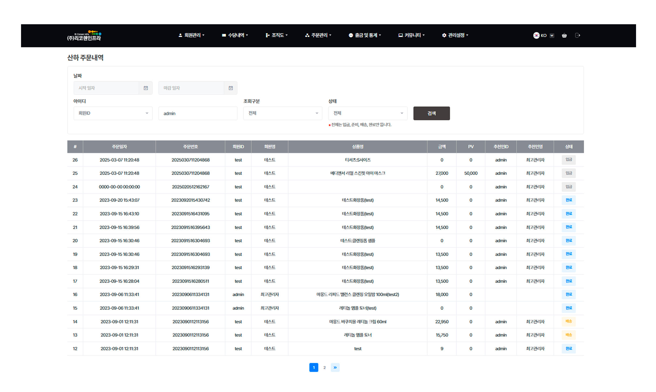656x392 pixels.
Task: Expand the 상태 filter dropdown
Action: 368,113
